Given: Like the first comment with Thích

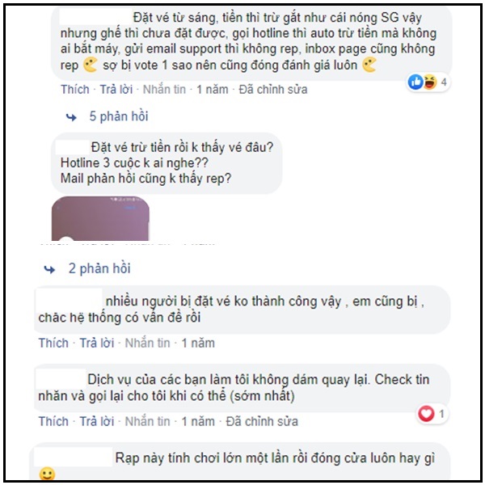Looking at the screenshot, I should [75, 90].
